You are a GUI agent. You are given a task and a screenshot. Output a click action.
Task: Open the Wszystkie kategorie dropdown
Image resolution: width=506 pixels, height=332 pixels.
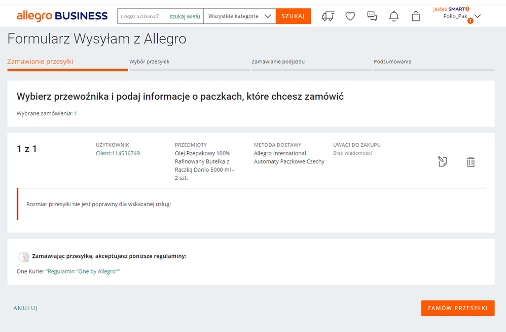coord(239,16)
